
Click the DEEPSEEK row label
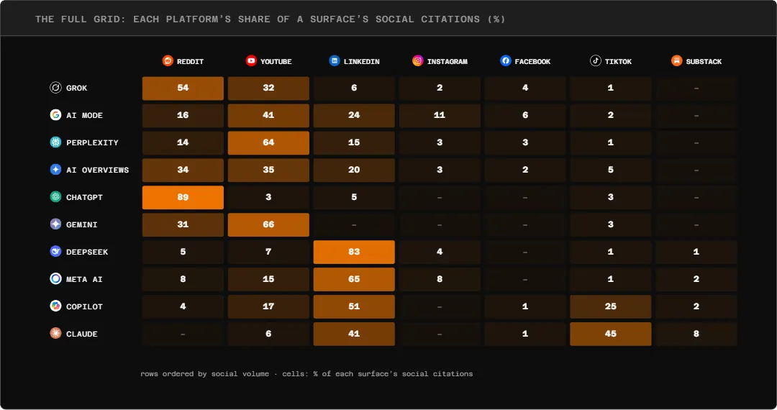tap(87, 252)
